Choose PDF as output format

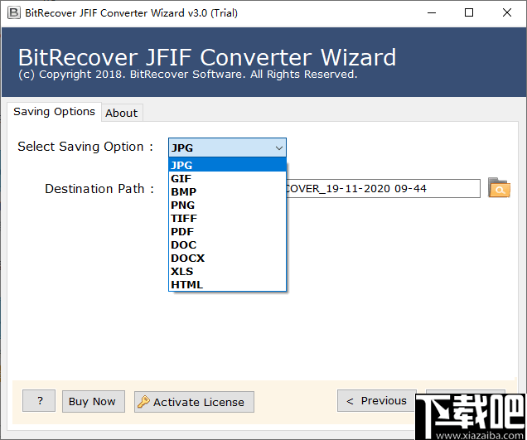pyautogui.click(x=227, y=231)
